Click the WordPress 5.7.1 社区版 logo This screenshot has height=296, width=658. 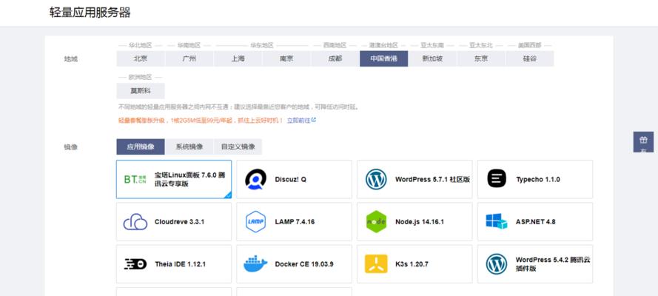pyautogui.click(x=376, y=179)
